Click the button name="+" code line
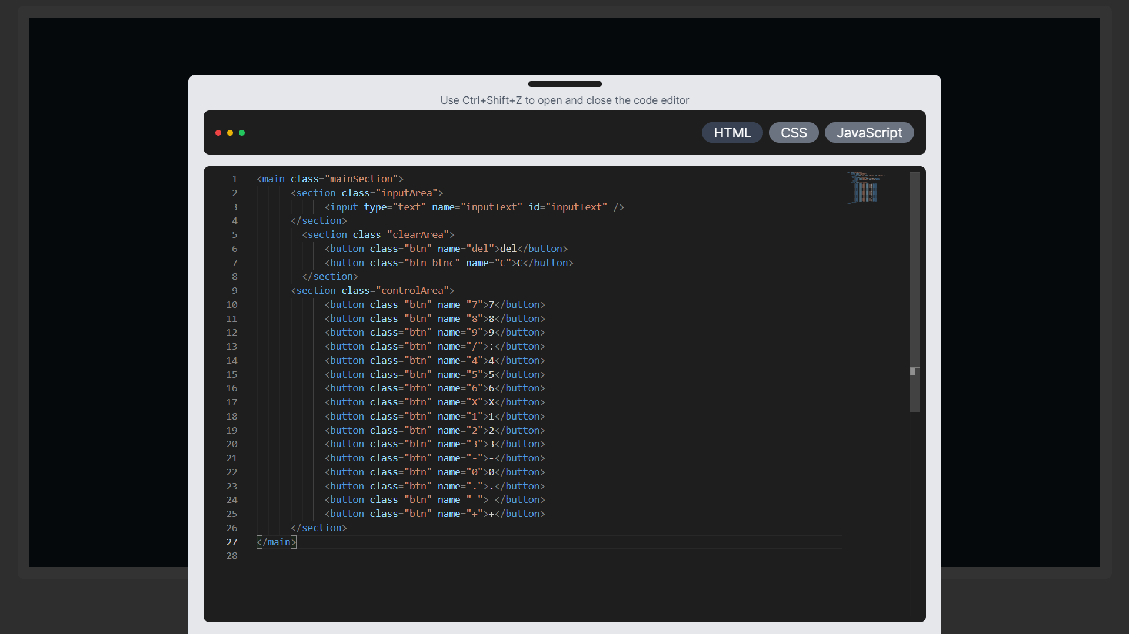The width and height of the screenshot is (1129, 634). (x=435, y=514)
